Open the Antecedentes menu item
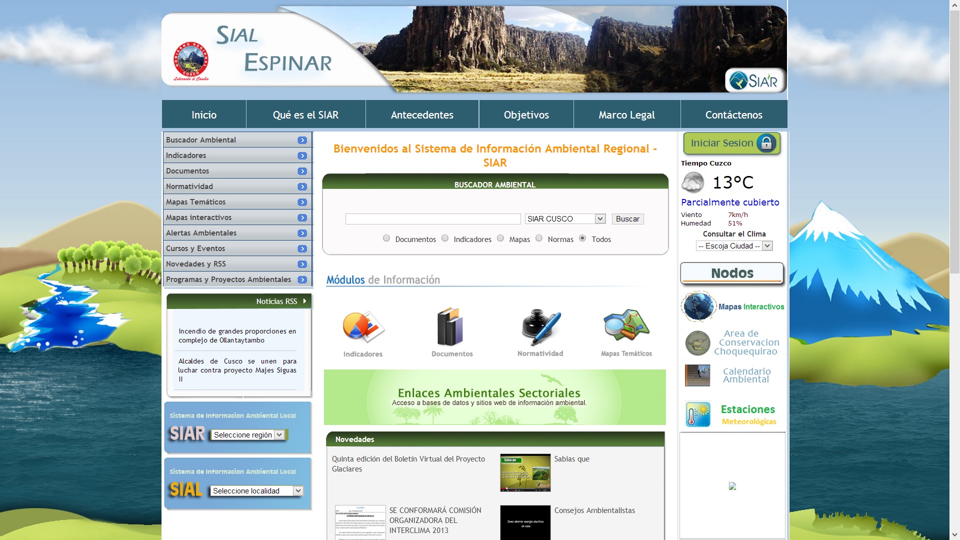The width and height of the screenshot is (960, 540). pos(422,115)
